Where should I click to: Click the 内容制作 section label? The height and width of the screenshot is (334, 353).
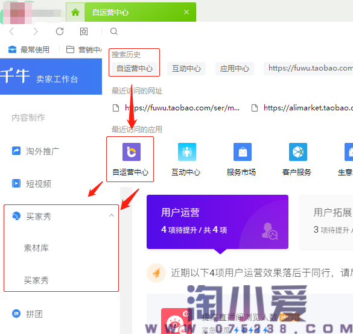tap(28, 118)
